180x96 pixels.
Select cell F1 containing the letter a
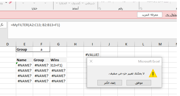(x=41, y=49)
